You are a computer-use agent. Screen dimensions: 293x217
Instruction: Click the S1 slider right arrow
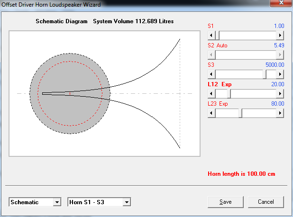tap(280, 35)
